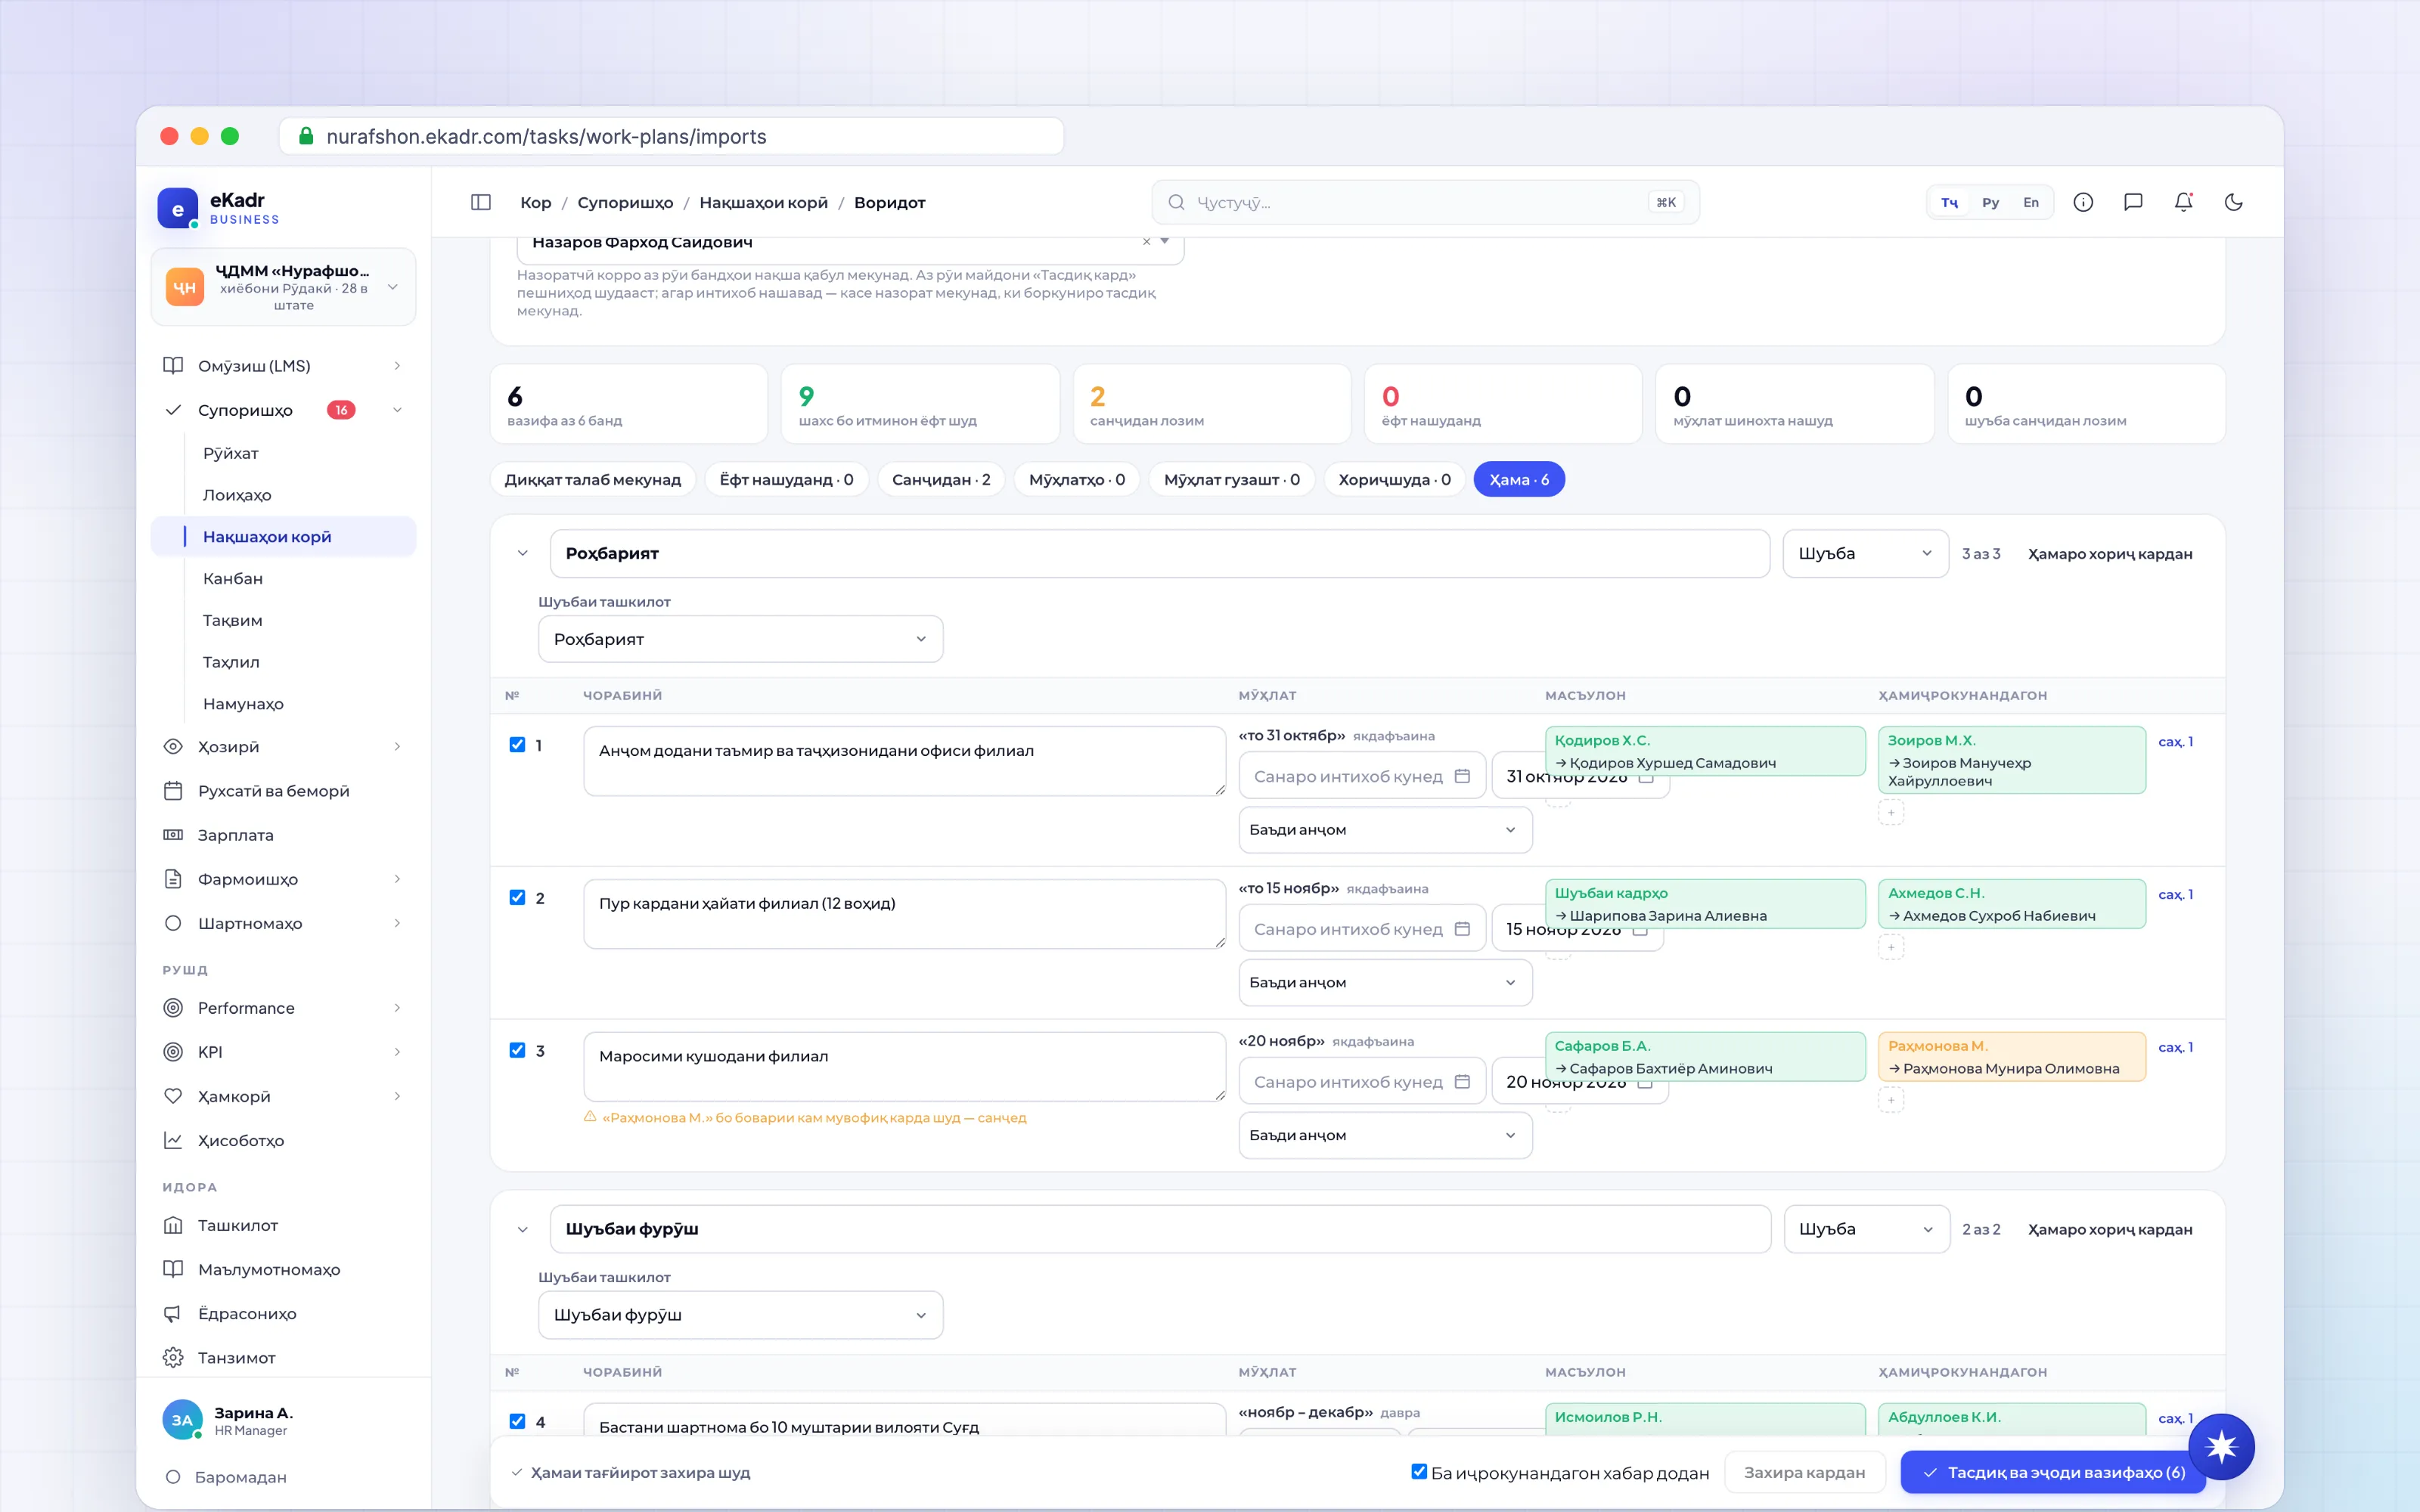Screen dimensions: 2420x1512
Task: Click Баромадан logout in sidebar
Action: point(240,1477)
